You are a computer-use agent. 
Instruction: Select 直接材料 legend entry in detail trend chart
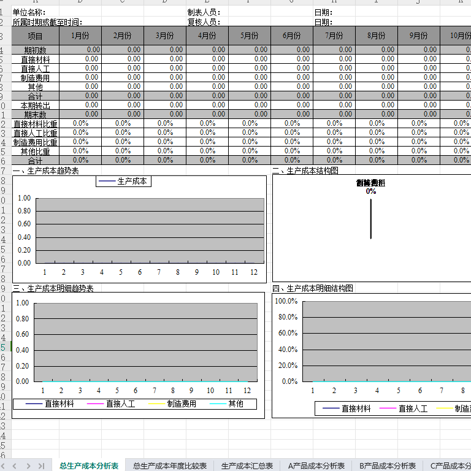click(50, 404)
